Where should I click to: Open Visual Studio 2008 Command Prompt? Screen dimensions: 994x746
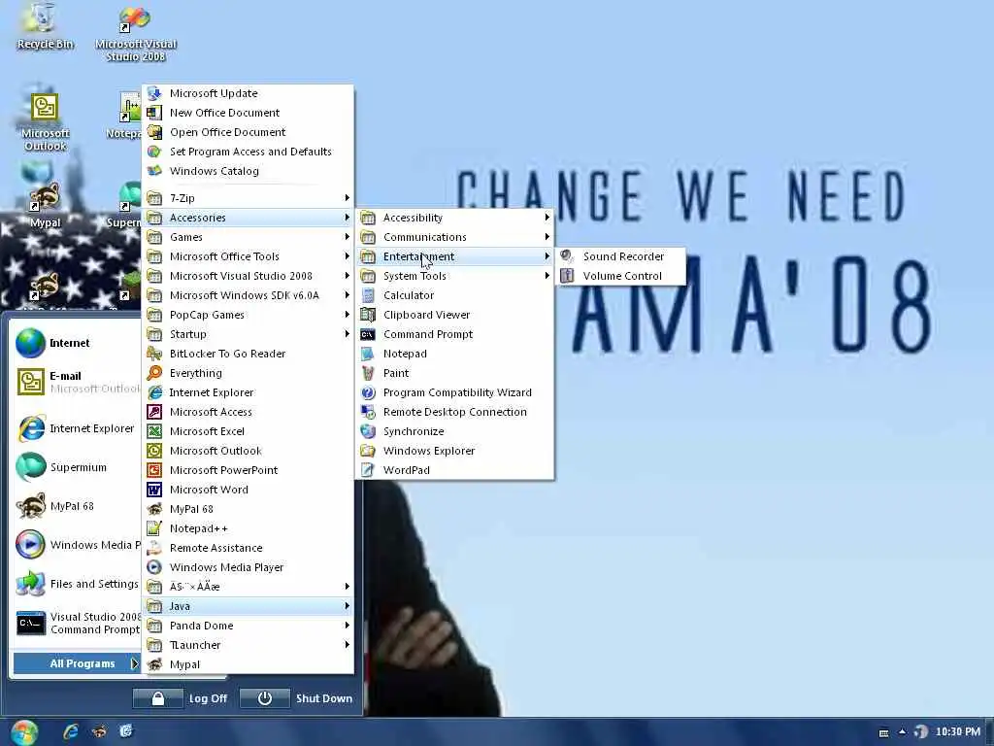pos(76,623)
